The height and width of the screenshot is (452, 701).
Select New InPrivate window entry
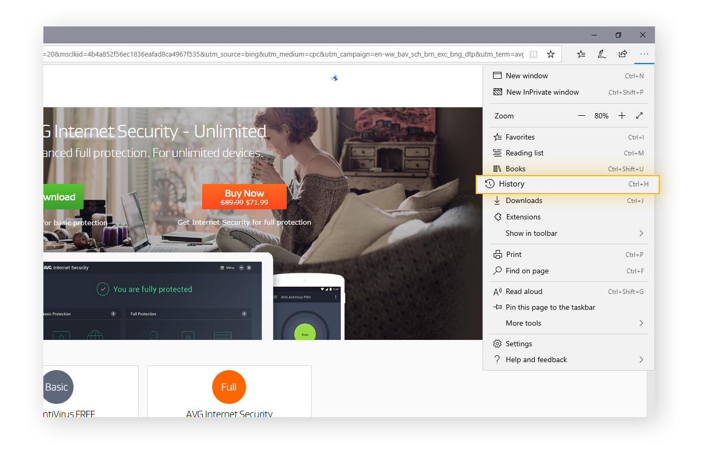(x=568, y=92)
